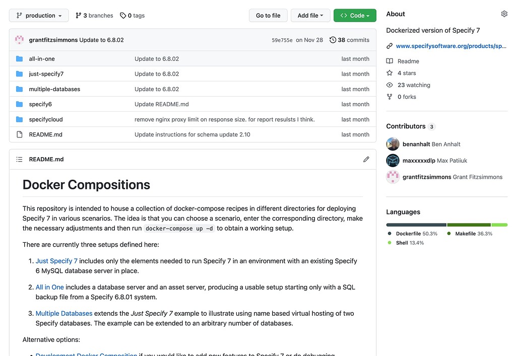Open benanhalt's contributor avatar
This screenshot has width=516, height=356.
pyautogui.click(x=393, y=145)
